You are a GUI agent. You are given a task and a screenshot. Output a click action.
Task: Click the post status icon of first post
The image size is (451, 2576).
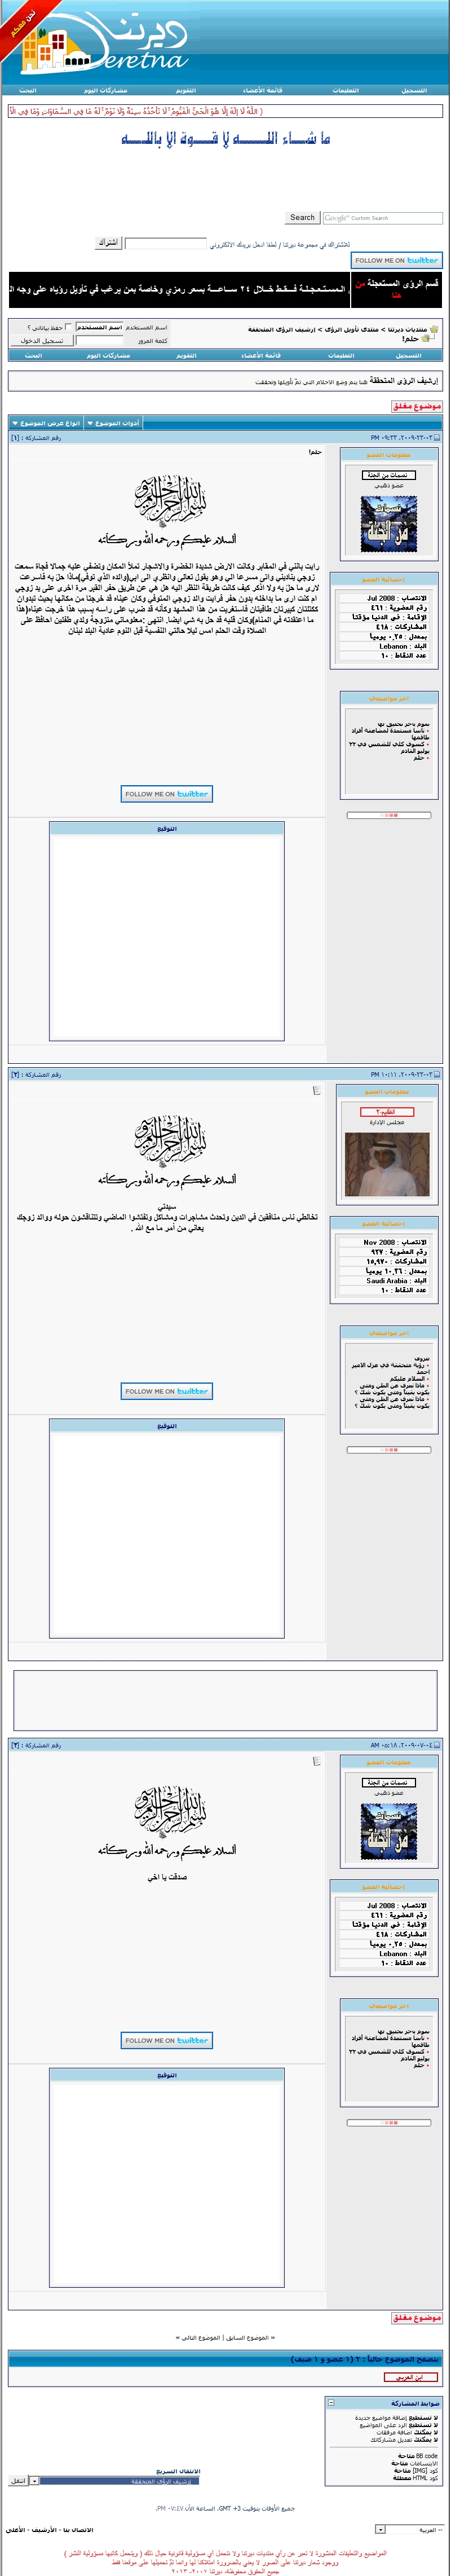click(436, 438)
